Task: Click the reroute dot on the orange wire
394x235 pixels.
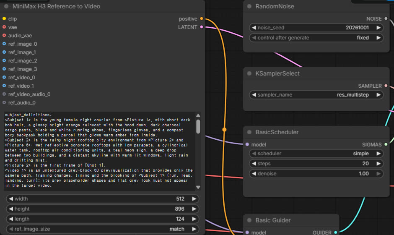Action: click(224, 130)
